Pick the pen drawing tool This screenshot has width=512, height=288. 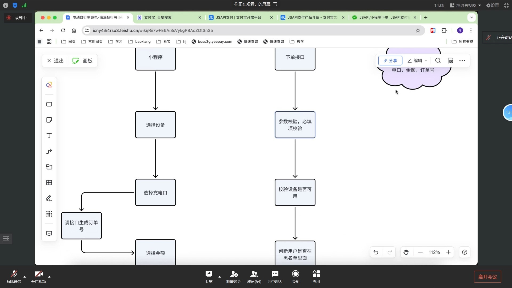[x=49, y=198]
